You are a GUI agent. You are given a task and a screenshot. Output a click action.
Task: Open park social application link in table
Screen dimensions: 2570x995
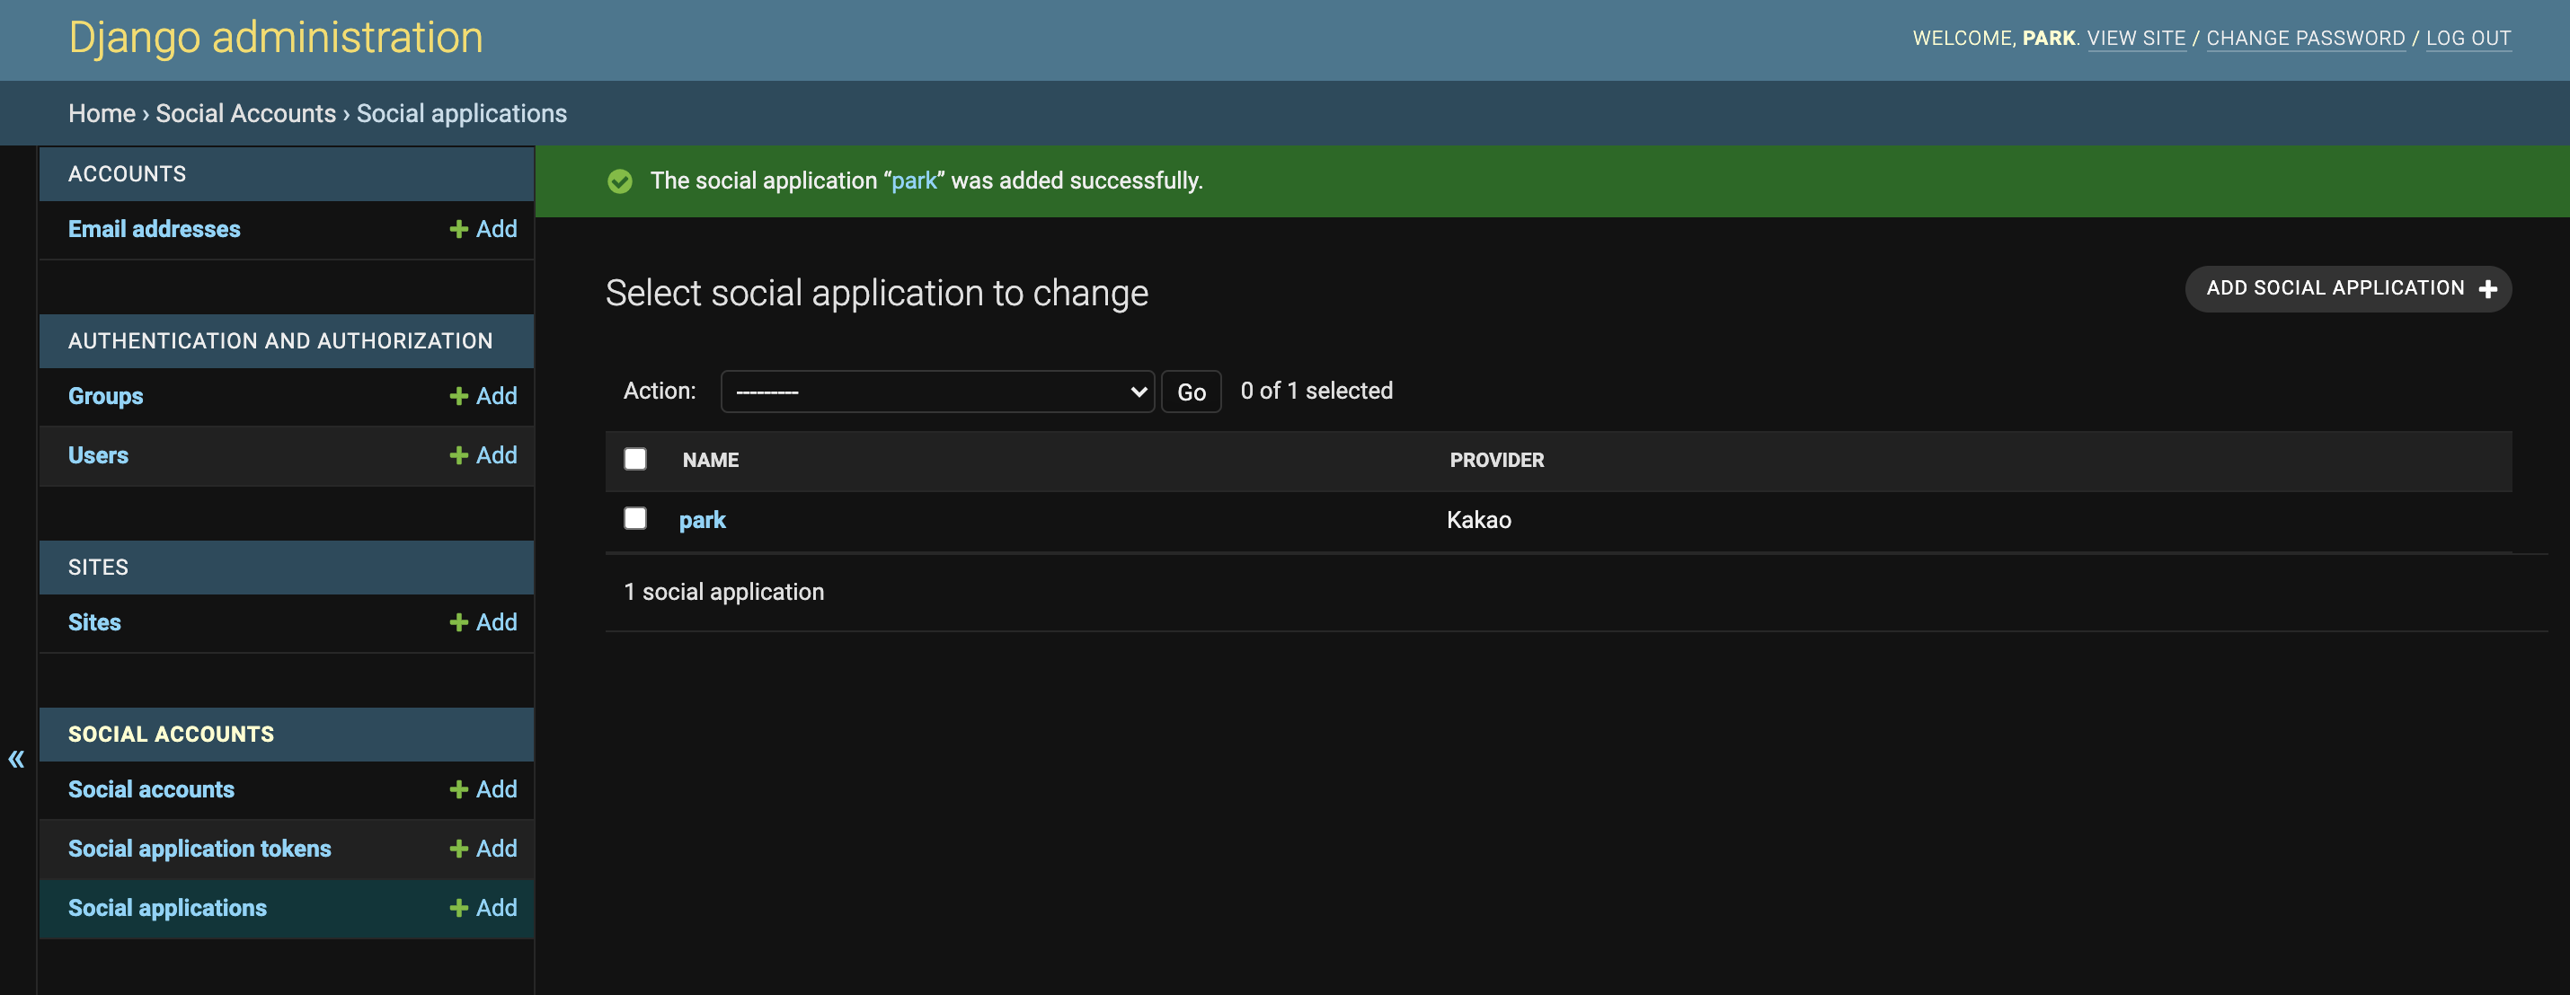click(x=703, y=521)
